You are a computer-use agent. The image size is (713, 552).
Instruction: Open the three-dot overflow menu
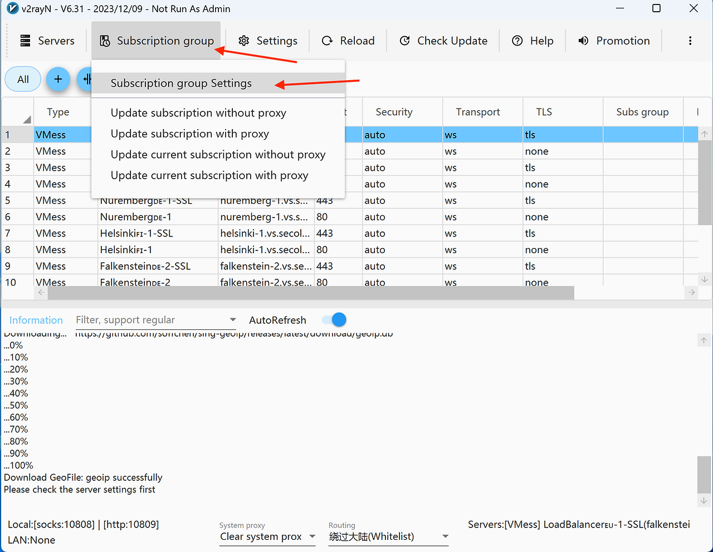coord(690,41)
